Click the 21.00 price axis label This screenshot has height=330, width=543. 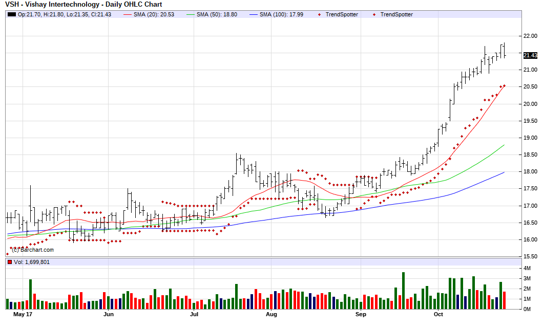coord(530,70)
